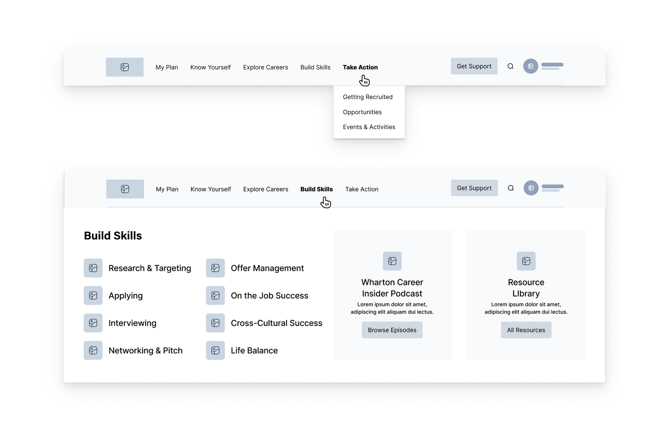Screen dimensions: 670x431
Task: Click the icon beside Research & Targeting
Action: [x=93, y=268]
